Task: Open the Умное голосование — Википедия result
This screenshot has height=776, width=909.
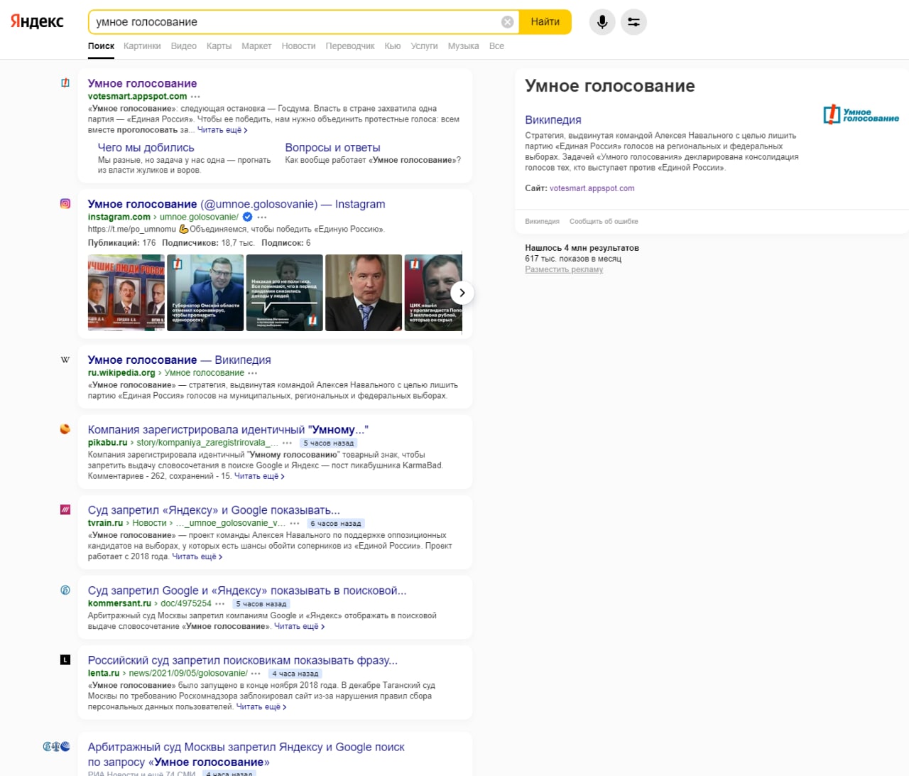Action: [179, 360]
